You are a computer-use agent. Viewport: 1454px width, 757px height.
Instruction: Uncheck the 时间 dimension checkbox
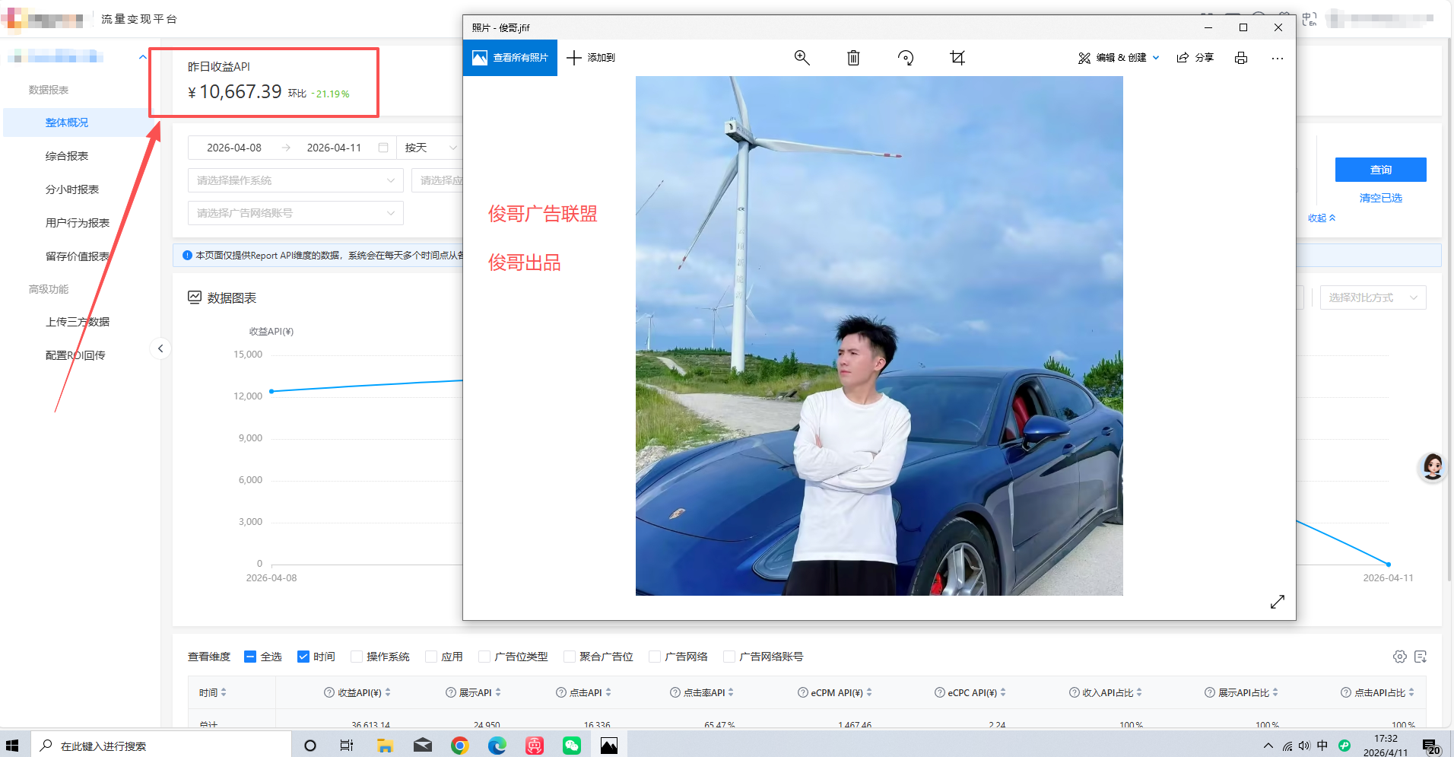click(x=303, y=656)
